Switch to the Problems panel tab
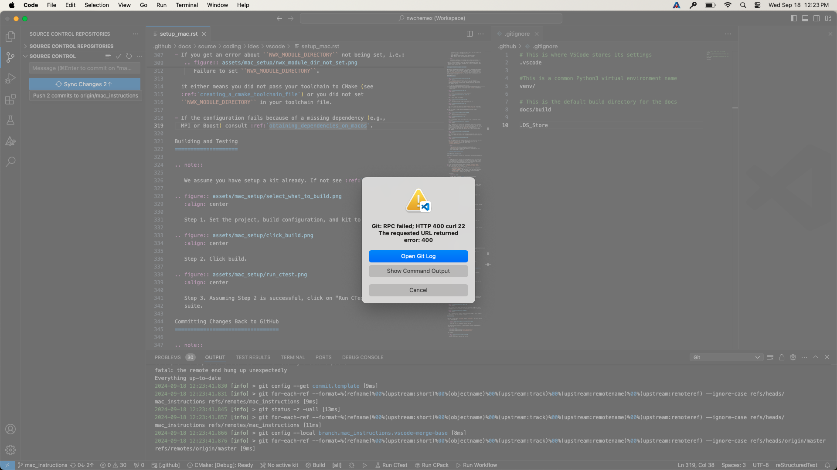The width and height of the screenshot is (837, 470). coord(174,357)
